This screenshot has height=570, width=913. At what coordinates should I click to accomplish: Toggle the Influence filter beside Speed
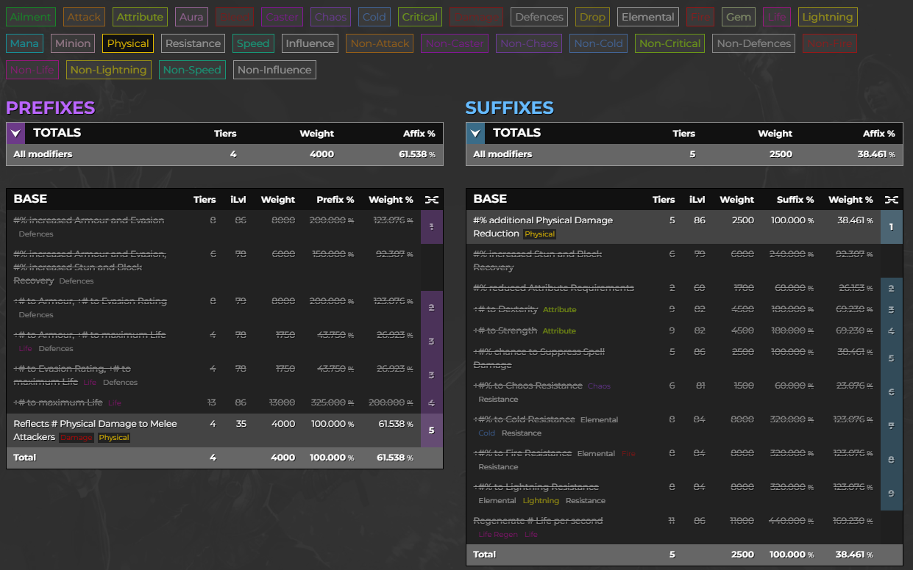click(x=310, y=43)
